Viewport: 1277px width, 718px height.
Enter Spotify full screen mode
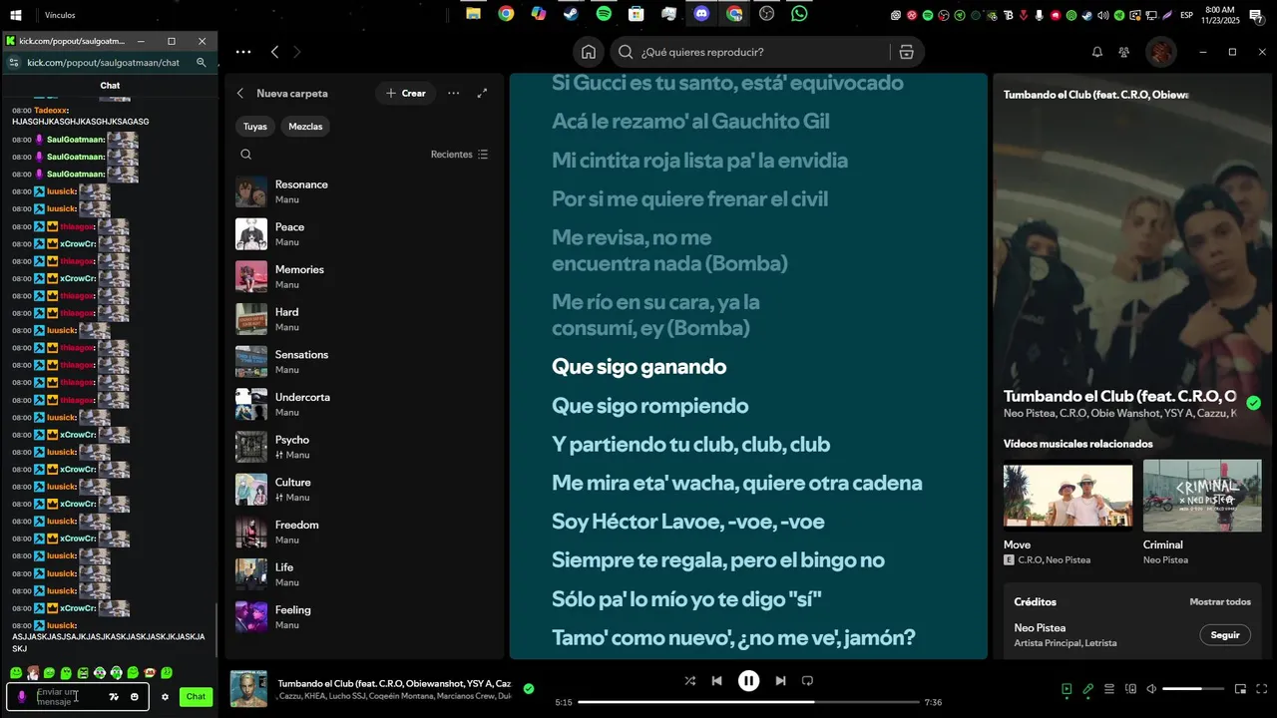tap(1262, 689)
